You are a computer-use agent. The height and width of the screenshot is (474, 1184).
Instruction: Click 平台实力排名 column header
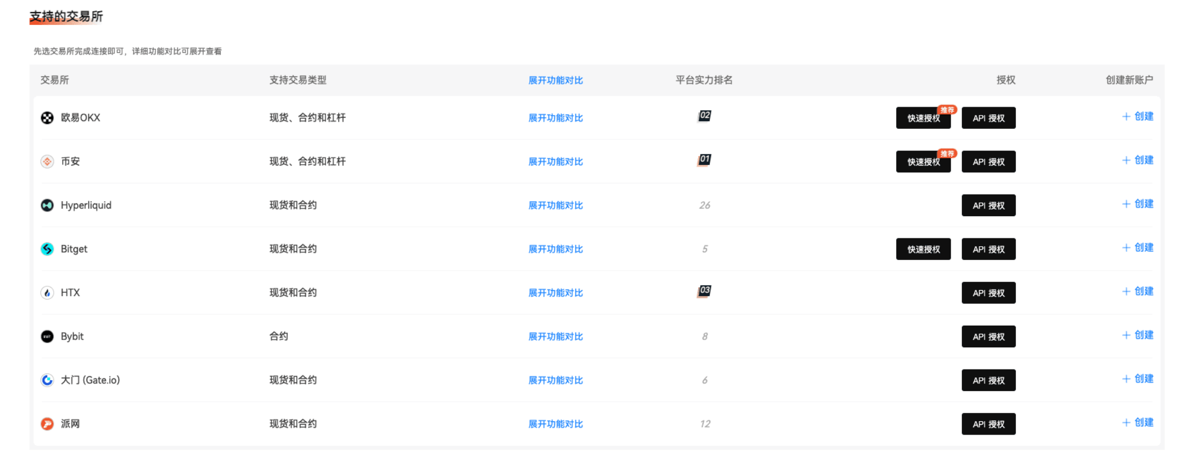[704, 80]
